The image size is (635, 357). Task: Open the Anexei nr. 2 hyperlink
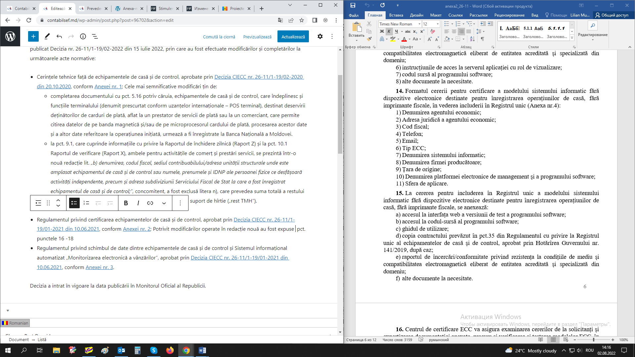(137, 229)
